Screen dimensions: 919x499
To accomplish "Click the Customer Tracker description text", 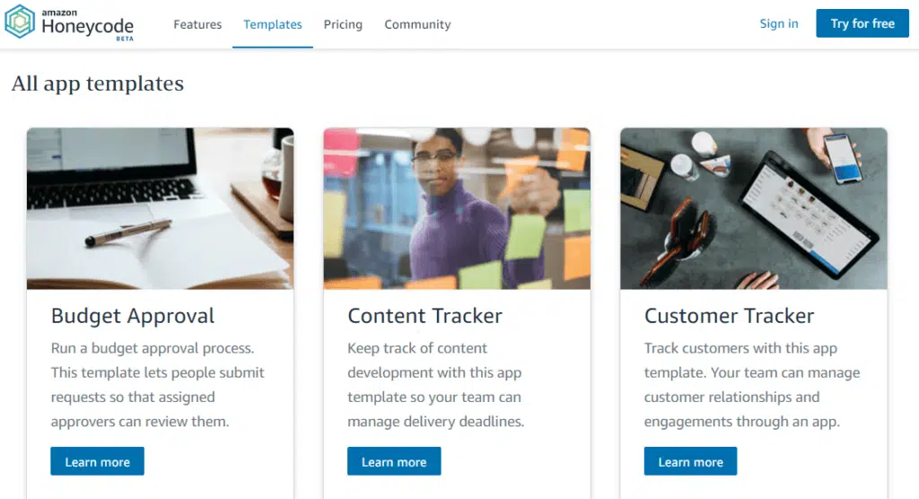I will point(752,384).
